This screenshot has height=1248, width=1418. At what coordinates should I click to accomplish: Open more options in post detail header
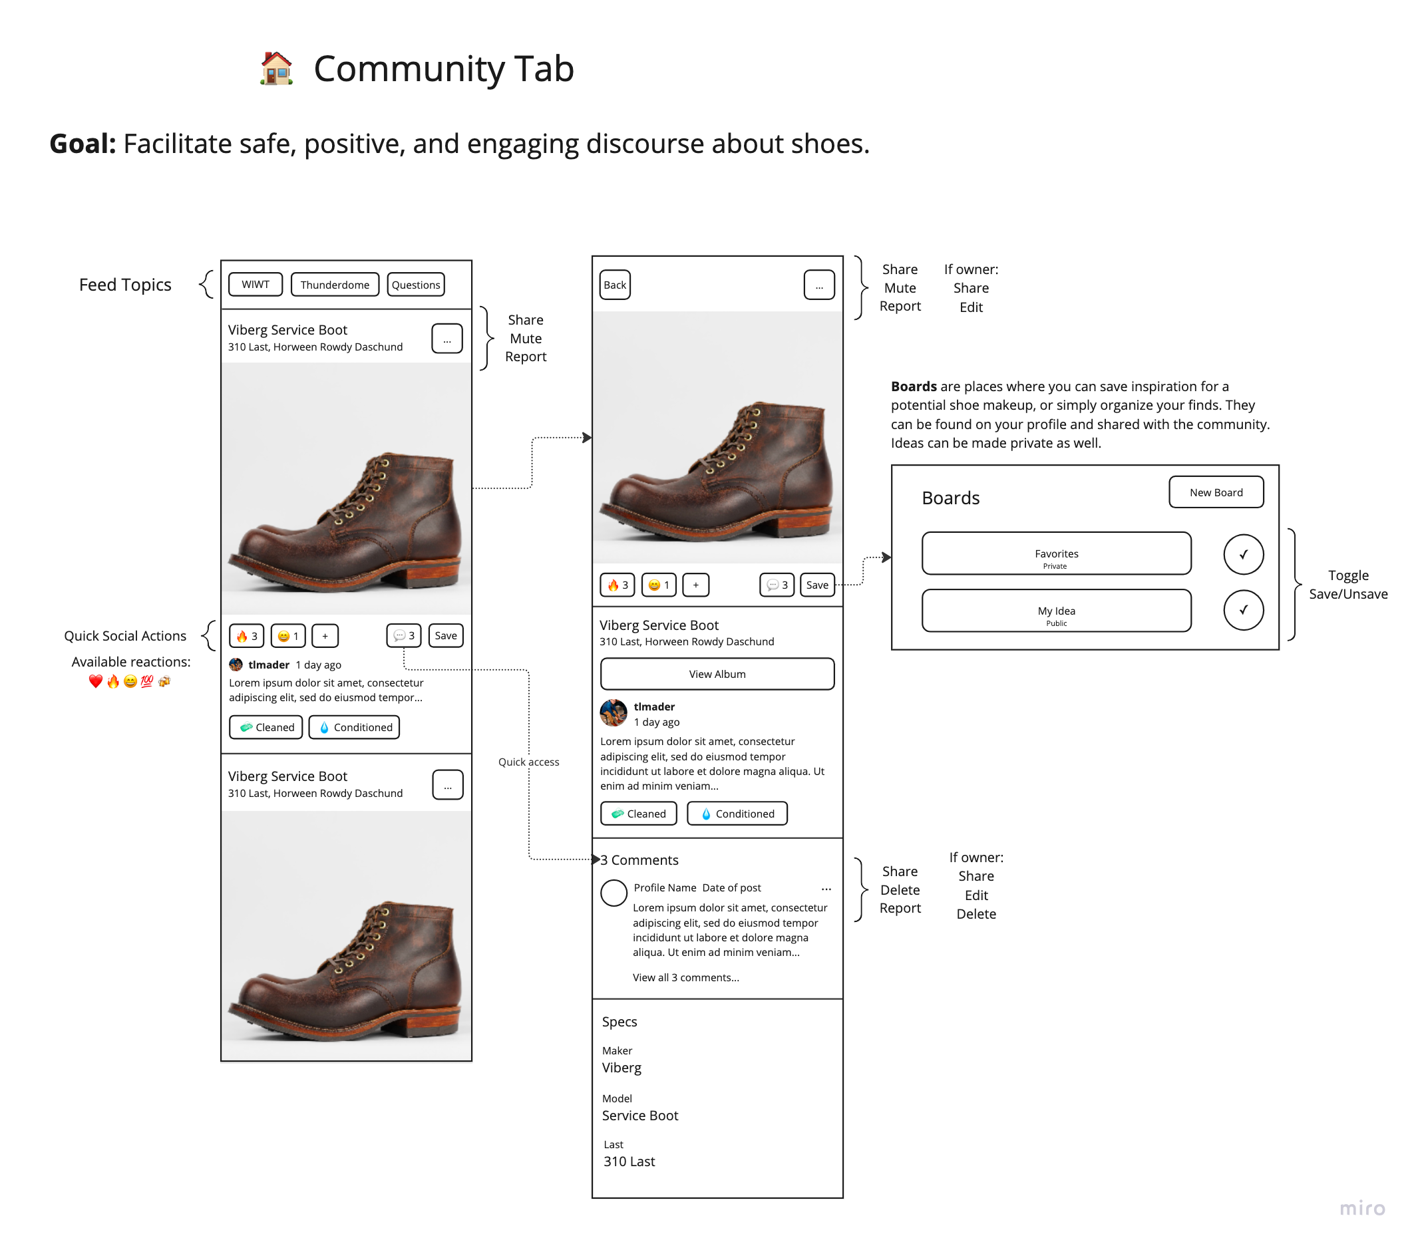click(818, 285)
